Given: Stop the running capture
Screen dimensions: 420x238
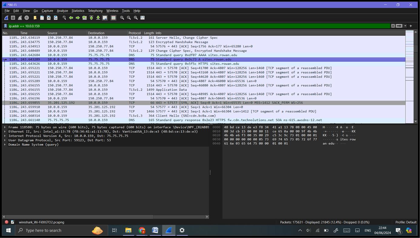Looking at the screenshot, I should point(12,18).
